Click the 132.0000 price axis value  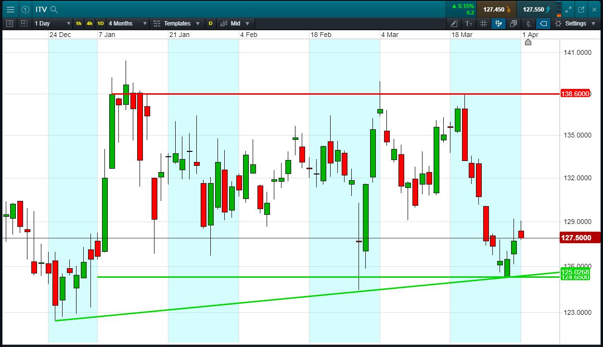(x=577, y=178)
